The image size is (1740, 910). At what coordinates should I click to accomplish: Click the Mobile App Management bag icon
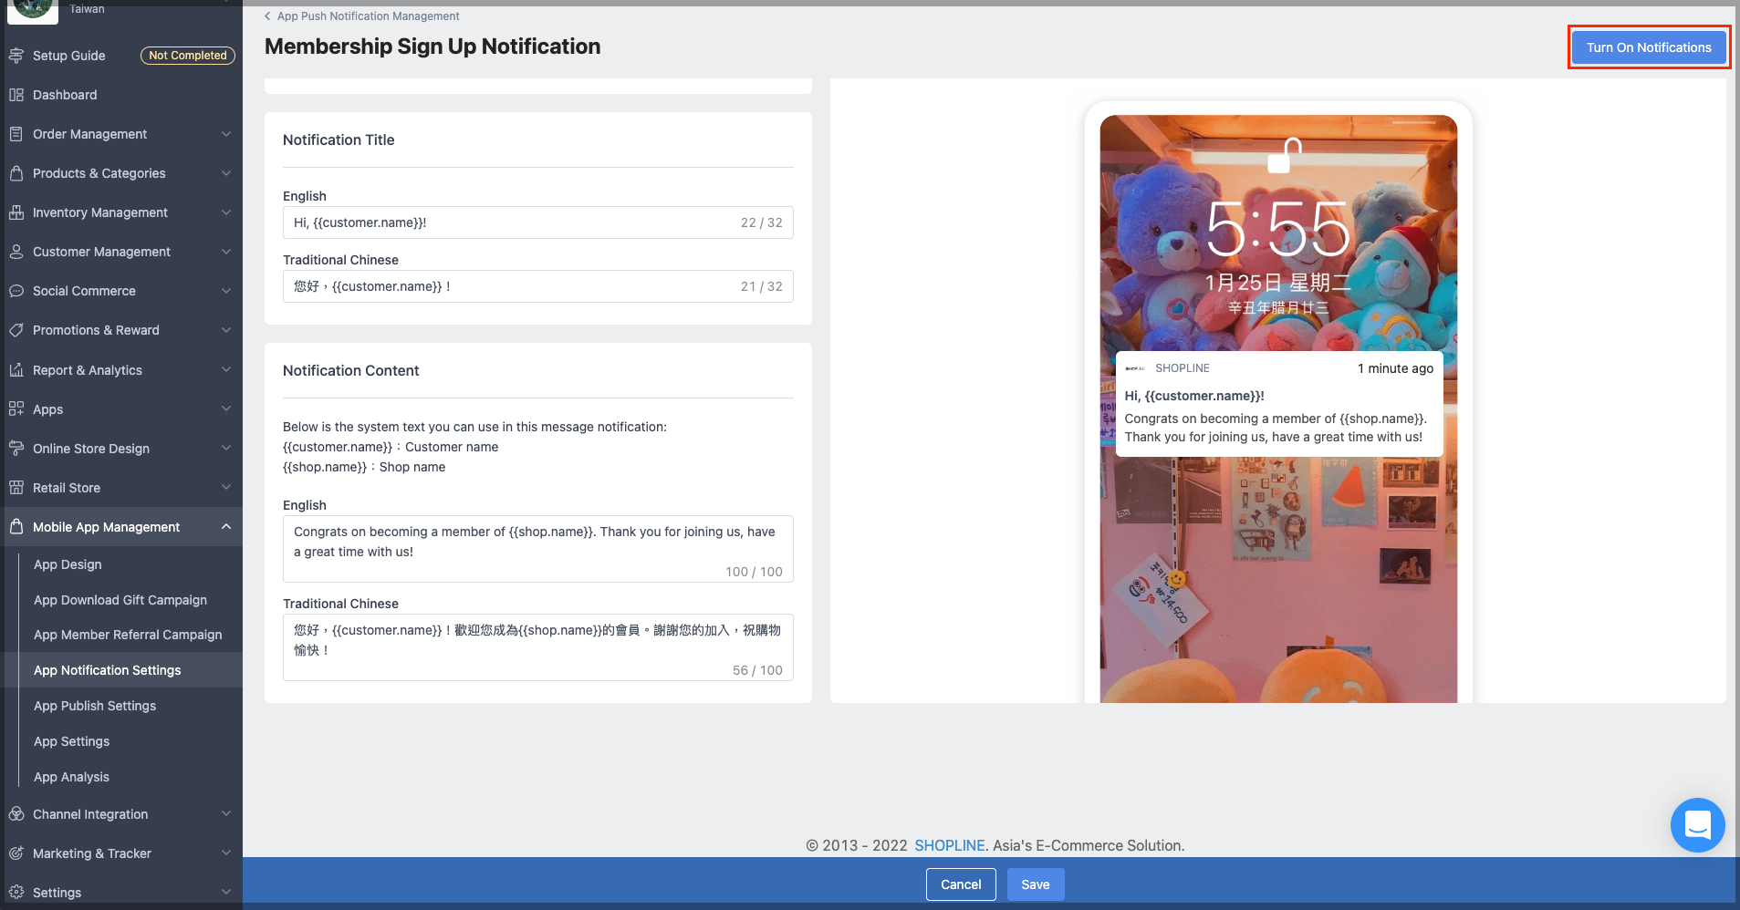[16, 527]
